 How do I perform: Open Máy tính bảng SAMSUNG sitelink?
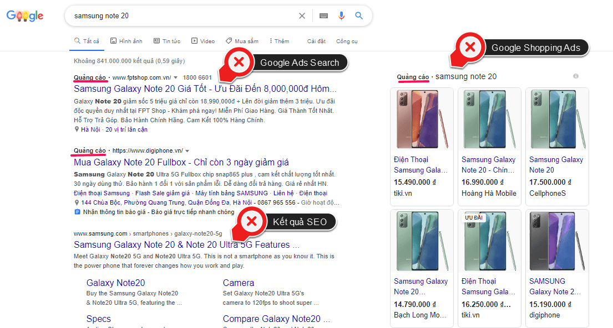231,193
